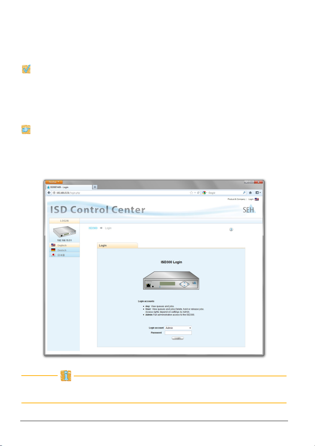The height and width of the screenshot is (446, 315).
Task: Switch language to Deutsch
Action: 64,250
